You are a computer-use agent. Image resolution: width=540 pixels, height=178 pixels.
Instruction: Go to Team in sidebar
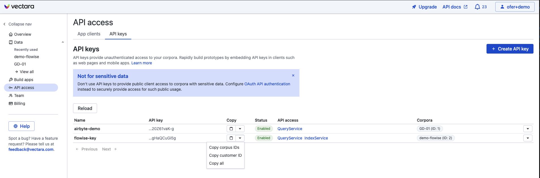click(x=19, y=96)
